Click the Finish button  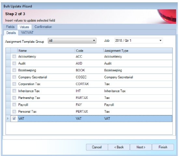[x=163, y=147]
